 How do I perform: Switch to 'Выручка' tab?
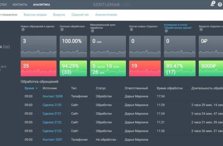click(x=59, y=15)
